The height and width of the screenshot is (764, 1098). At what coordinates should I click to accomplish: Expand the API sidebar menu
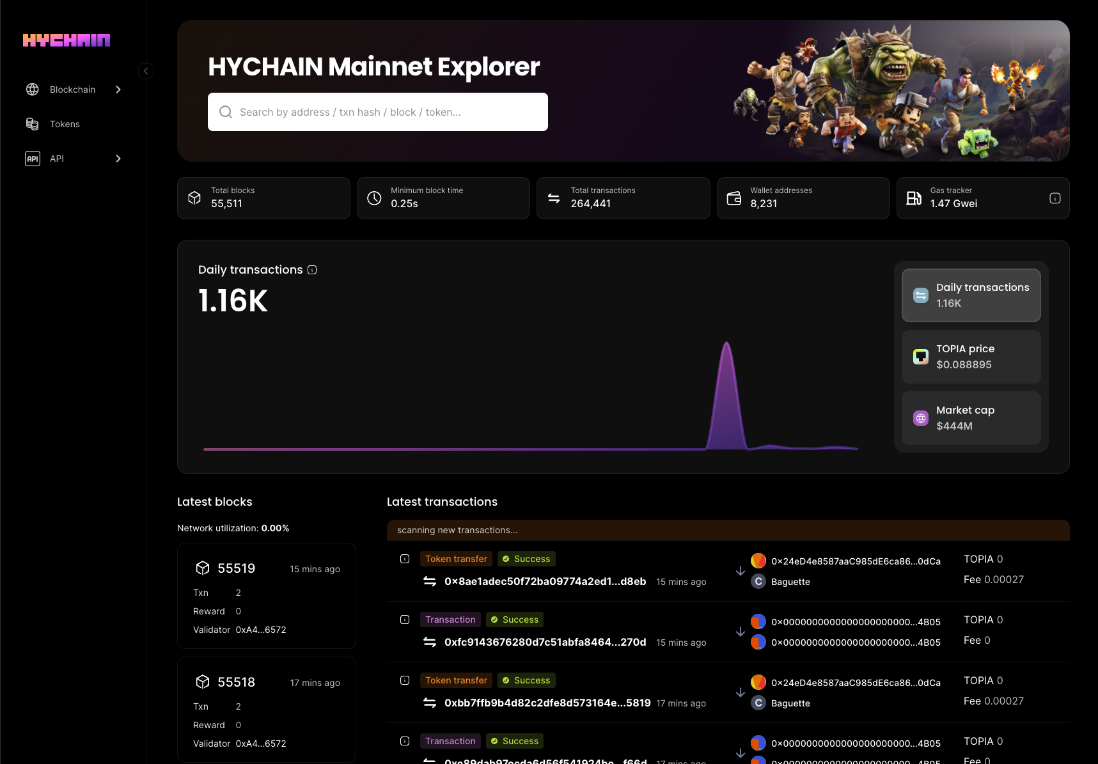coord(118,158)
